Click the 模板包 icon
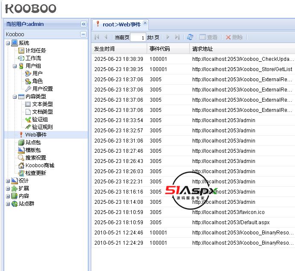The image size is (295, 271). click(x=21, y=150)
